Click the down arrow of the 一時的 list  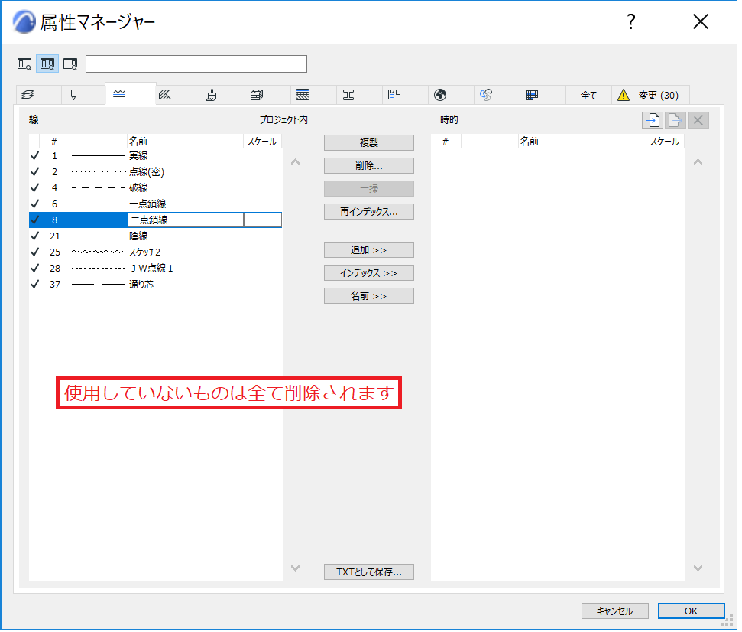(x=698, y=568)
